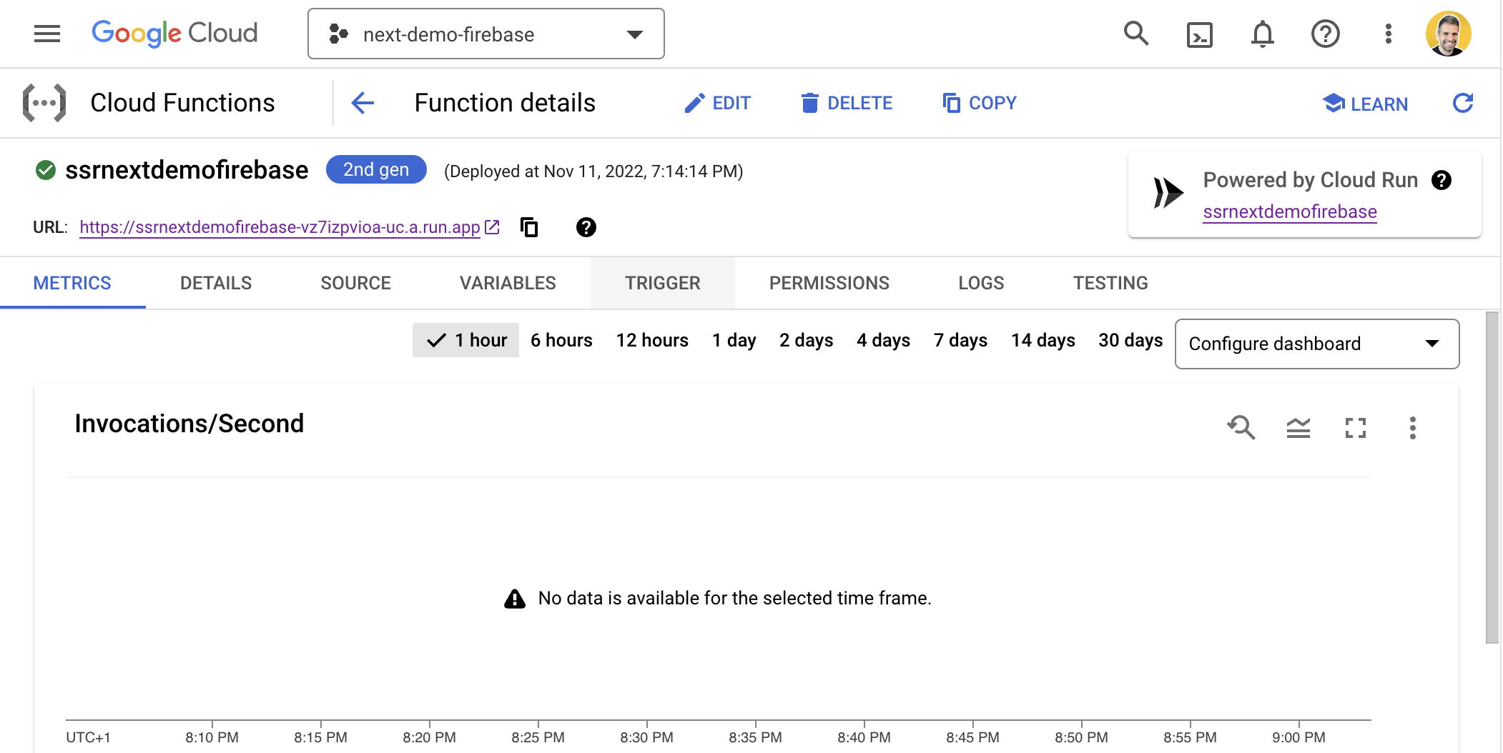Switch to the LOGS tab
The height and width of the screenshot is (753, 1503).
pyautogui.click(x=981, y=283)
